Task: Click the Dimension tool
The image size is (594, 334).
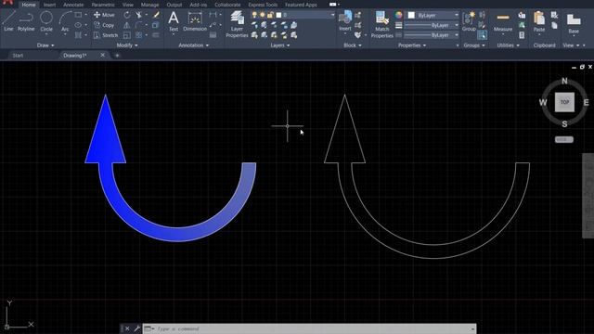Action: (x=195, y=21)
